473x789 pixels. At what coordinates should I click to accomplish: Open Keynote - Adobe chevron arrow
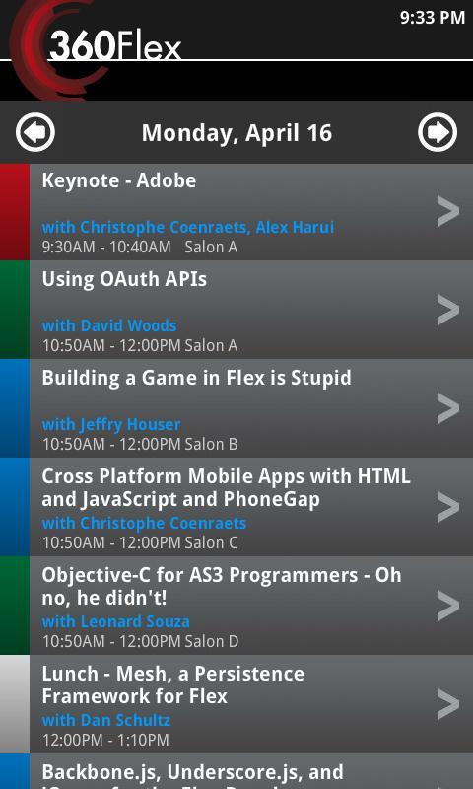(x=448, y=211)
